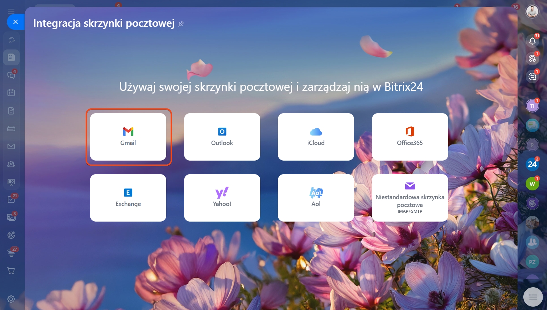The width and height of the screenshot is (547, 310).
Task: Open the funnel icon with badge 27
Action: tap(11, 253)
